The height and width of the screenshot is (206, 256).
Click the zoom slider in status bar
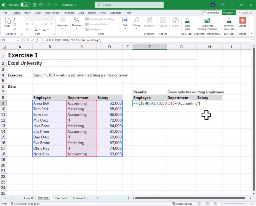(234, 204)
